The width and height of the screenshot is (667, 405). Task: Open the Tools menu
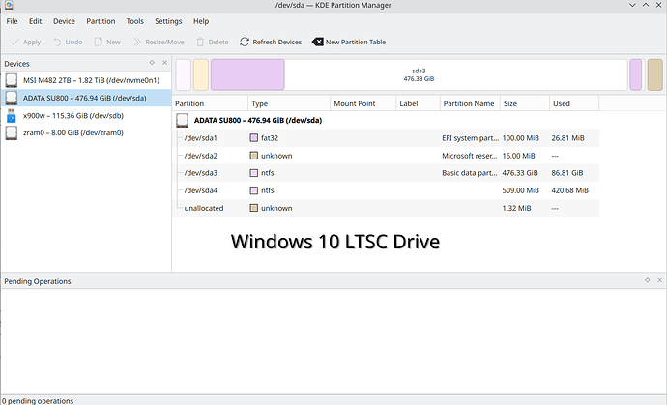tap(134, 20)
